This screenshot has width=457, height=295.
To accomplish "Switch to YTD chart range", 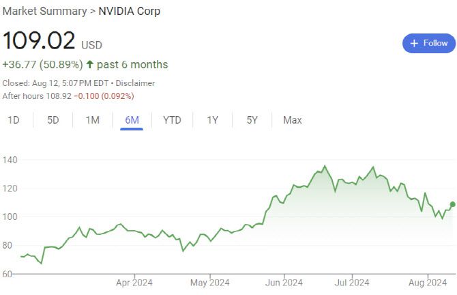I will (172, 120).
